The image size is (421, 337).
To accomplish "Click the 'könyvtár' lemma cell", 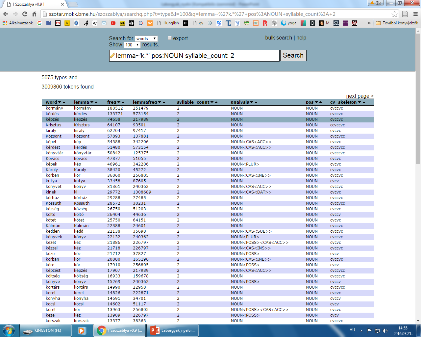I will [83, 153].
